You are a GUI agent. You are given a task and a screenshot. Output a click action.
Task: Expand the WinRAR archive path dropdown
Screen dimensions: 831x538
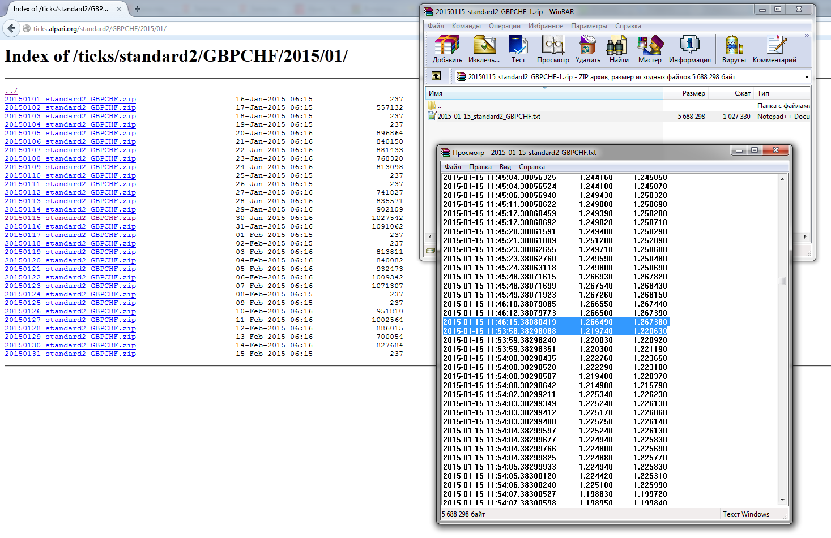(x=807, y=77)
